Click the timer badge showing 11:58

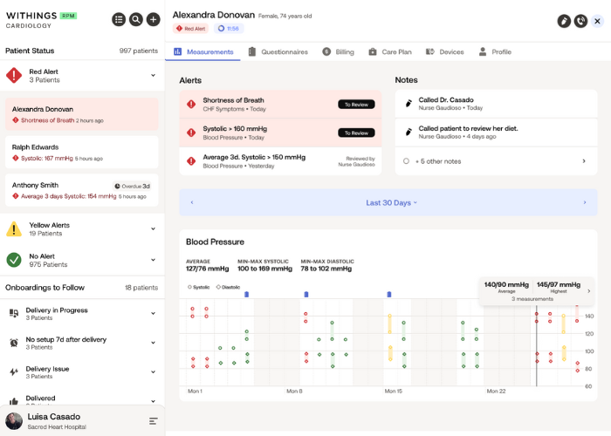[230, 29]
